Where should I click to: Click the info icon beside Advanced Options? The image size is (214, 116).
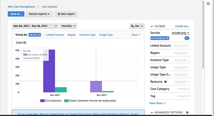tap(187, 112)
